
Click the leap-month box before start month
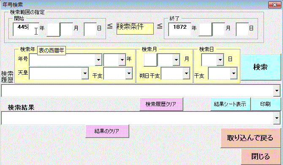coord(53,29)
